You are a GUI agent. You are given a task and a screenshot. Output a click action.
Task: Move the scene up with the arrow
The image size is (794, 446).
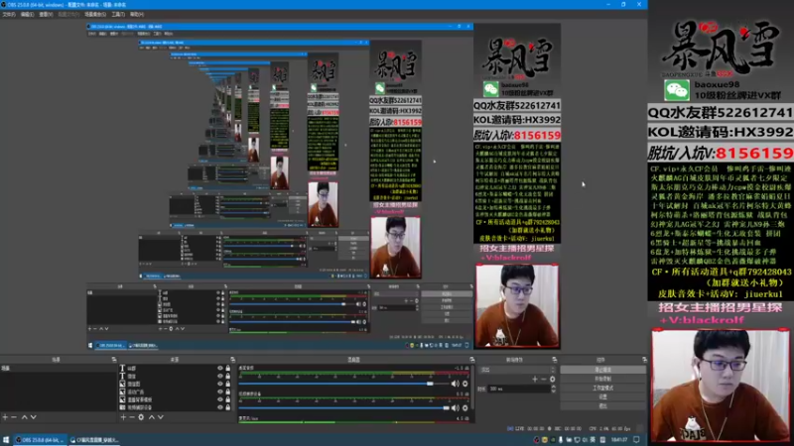pos(24,417)
